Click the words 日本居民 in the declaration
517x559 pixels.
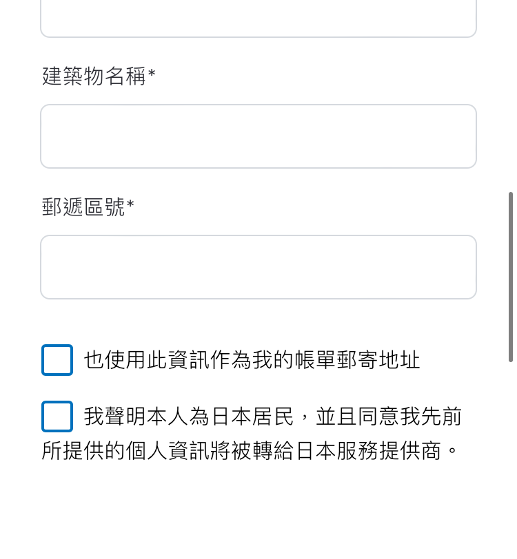click(x=252, y=416)
